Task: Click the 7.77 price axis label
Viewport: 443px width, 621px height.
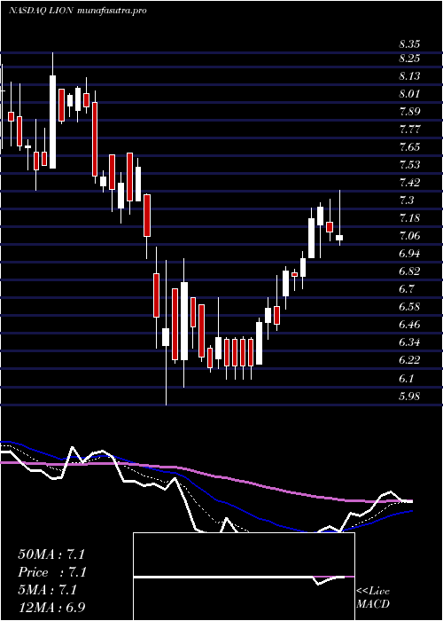Action: click(409, 130)
